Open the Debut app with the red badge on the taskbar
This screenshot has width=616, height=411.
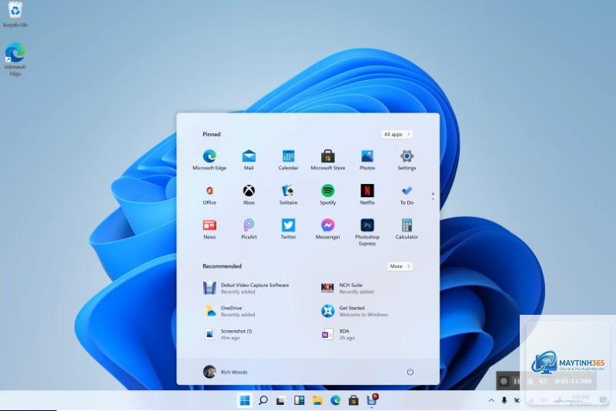(x=372, y=400)
